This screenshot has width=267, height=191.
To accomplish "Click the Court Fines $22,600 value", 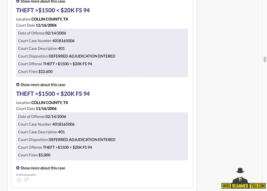I will [x=45, y=71].
